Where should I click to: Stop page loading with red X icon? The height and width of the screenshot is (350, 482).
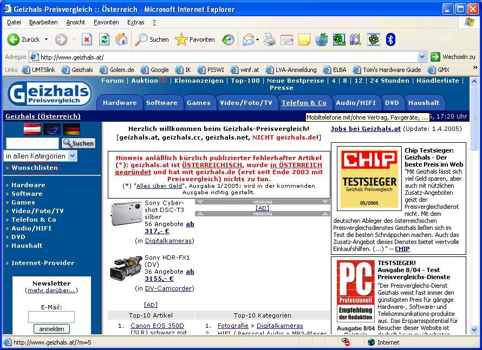click(87, 39)
